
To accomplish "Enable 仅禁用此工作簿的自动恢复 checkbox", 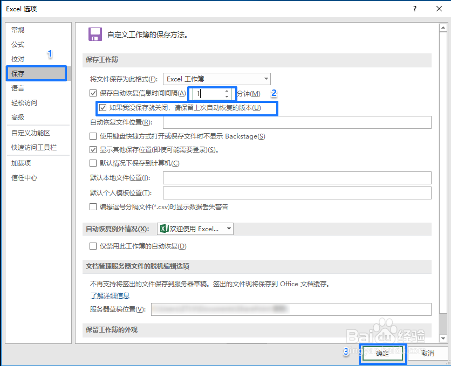I will click(93, 246).
